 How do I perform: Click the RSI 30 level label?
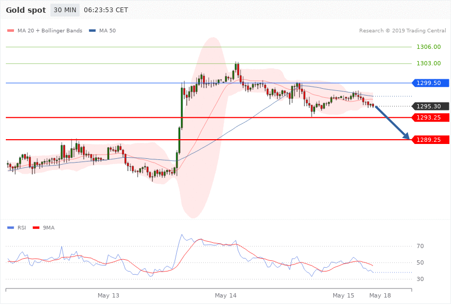[420, 279]
